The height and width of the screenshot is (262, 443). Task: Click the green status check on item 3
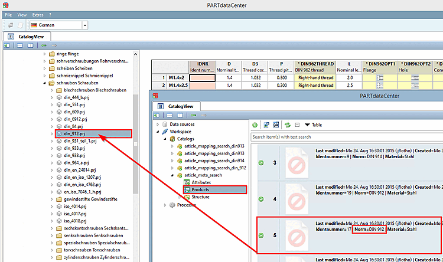[x=261, y=163]
